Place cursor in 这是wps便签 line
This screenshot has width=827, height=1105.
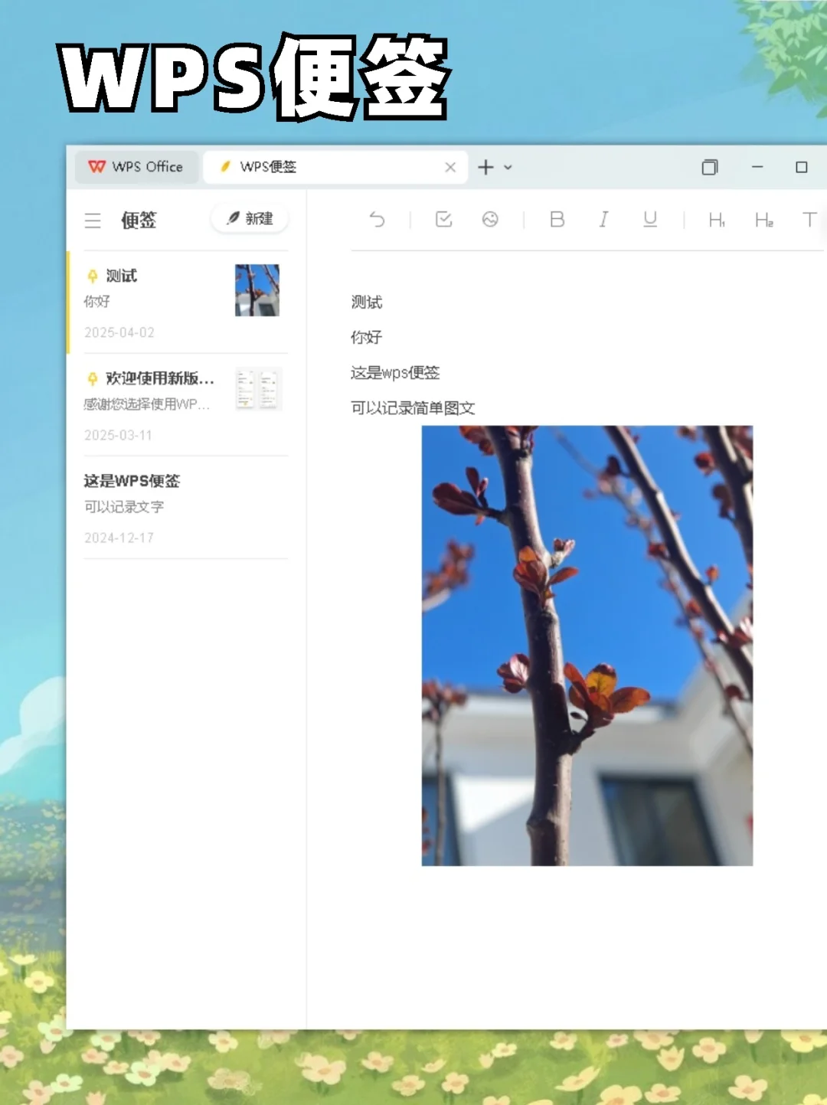[x=395, y=373]
